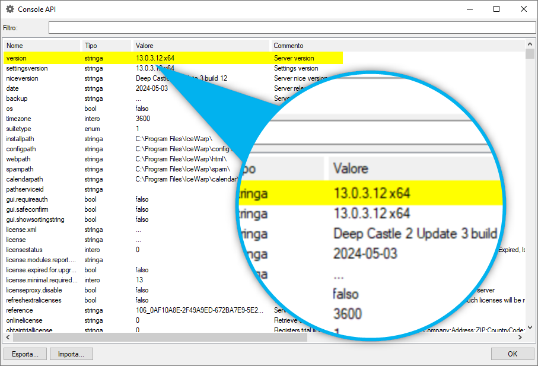This screenshot has height=366, width=538.
Task: Click the horizontal scrollbar right arrow
Action: [x=520, y=337]
